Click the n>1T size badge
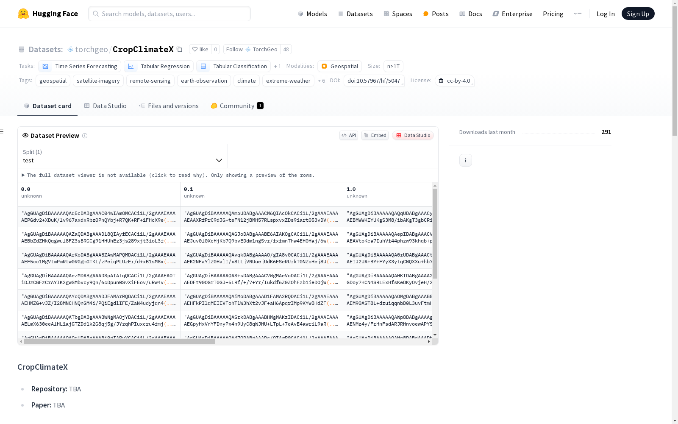 pos(393,66)
